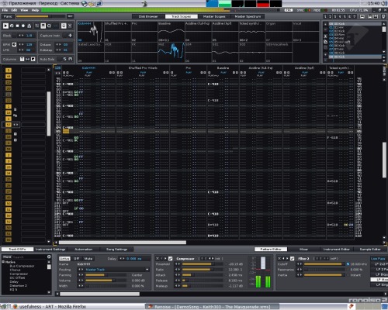Click the anchor icon in transport panel
This screenshot has height=310, width=388.
(x=64, y=26)
